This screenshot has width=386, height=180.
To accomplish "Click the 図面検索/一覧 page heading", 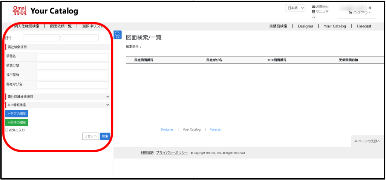I will tap(144, 38).
